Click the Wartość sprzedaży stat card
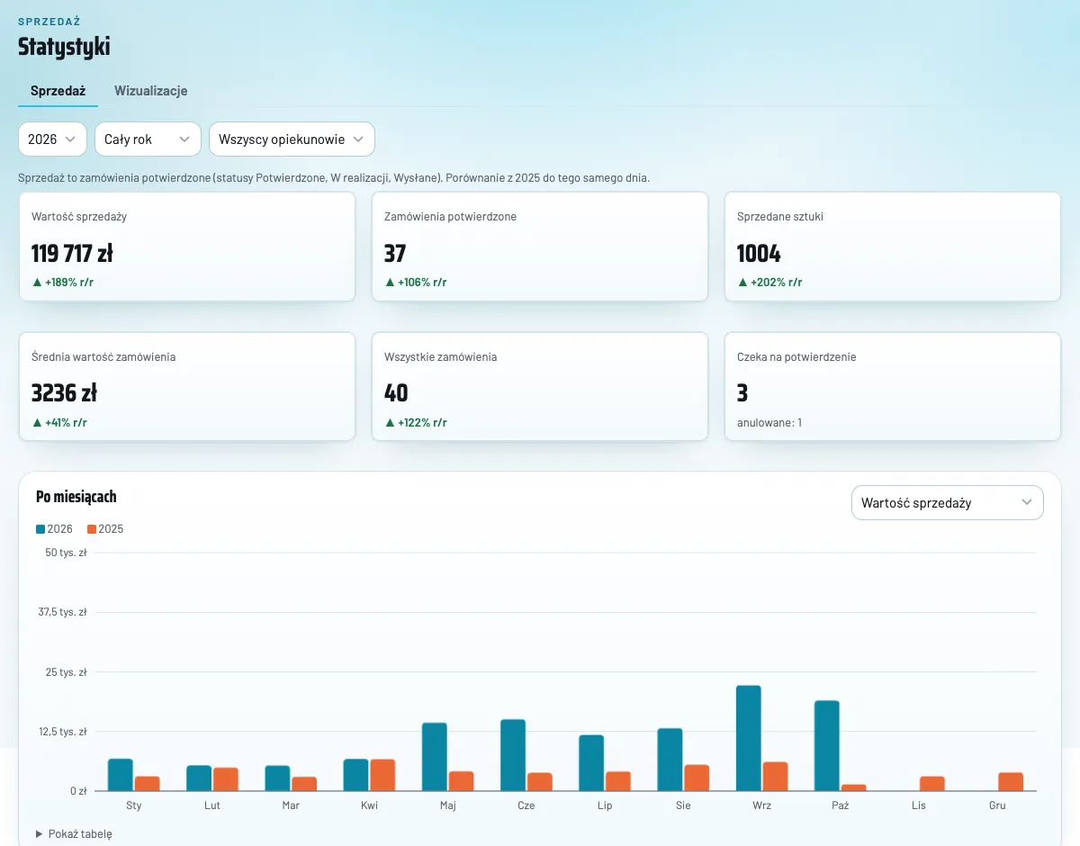Viewport: 1080px width, 846px height. click(187, 247)
